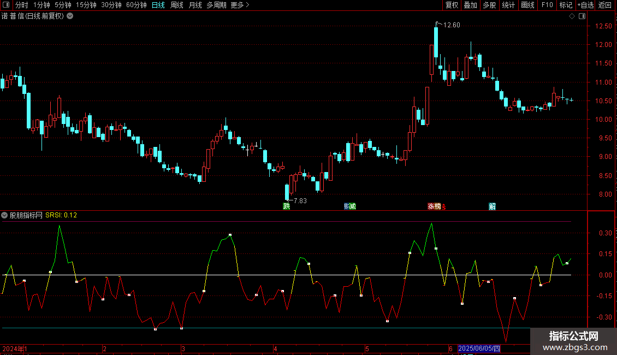Activate the 画线 drawing tool
The image size is (617, 355).
click(x=527, y=5)
